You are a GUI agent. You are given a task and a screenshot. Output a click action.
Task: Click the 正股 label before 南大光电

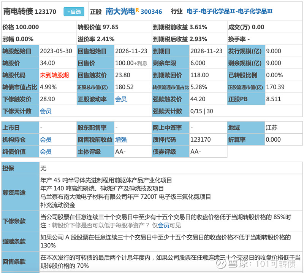tap(96, 12)
